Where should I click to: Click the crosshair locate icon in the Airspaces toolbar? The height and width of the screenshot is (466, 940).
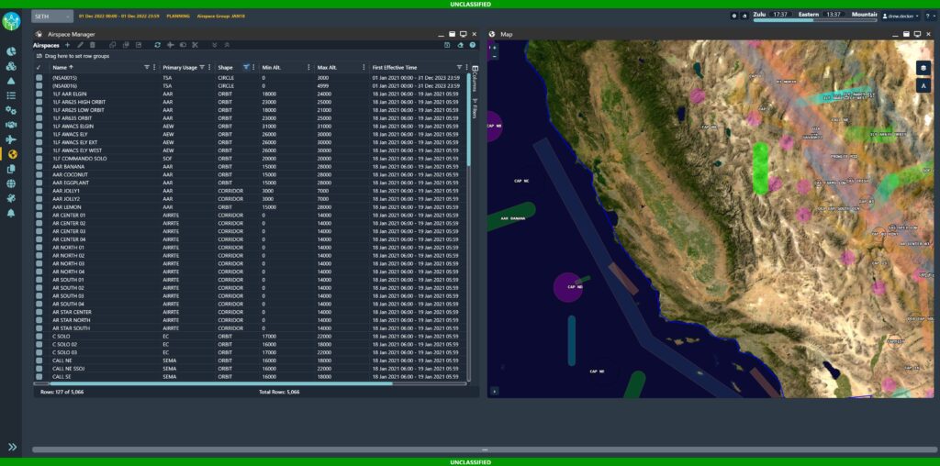(170, 45)
